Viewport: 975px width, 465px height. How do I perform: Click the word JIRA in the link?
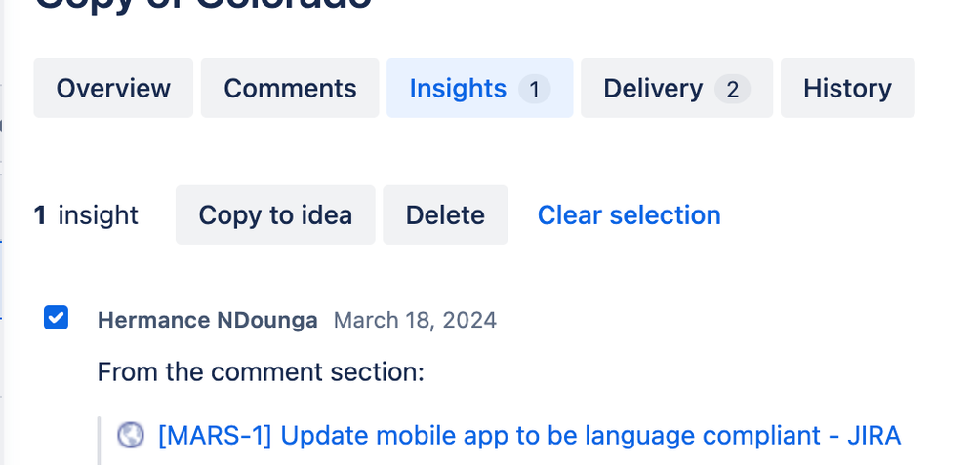(870, 435)
